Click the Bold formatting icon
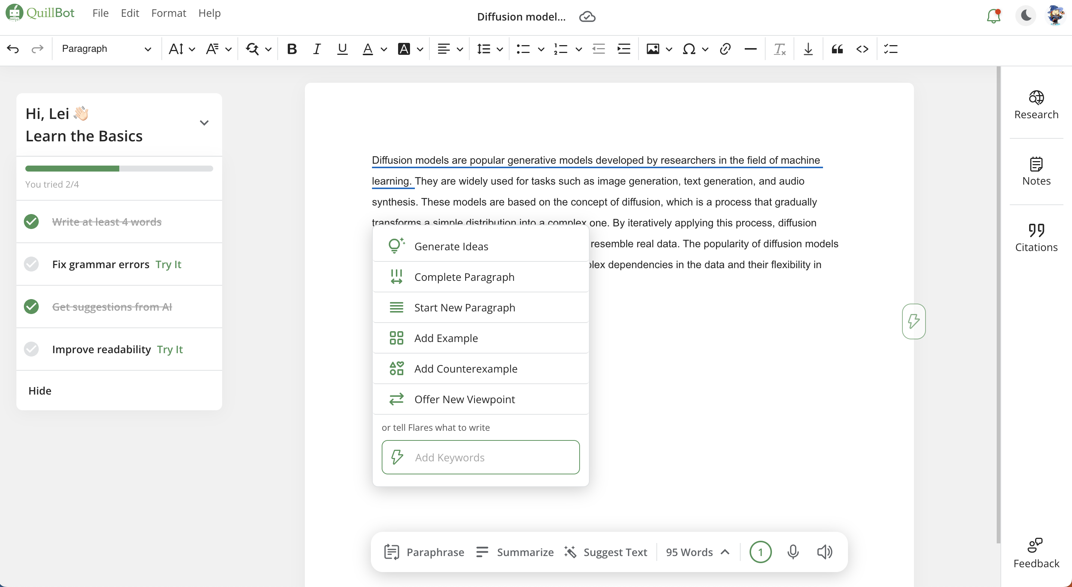This screenshot has width=1072, height=587. coord(292,49)
